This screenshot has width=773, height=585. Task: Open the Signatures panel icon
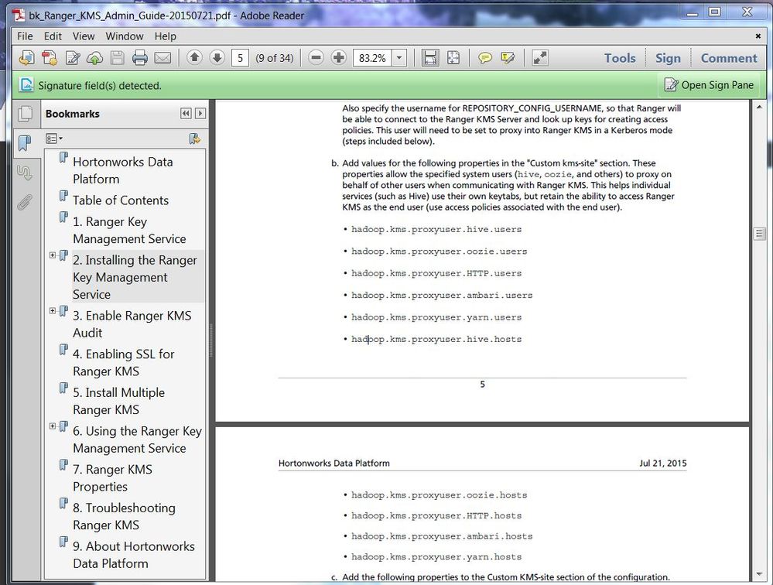tap(25, 173)
